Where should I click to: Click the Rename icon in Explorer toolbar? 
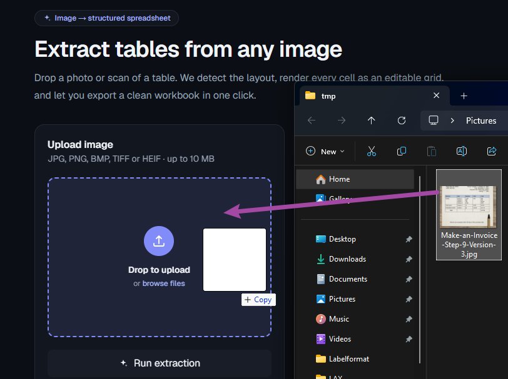click(x=462, y=151)
